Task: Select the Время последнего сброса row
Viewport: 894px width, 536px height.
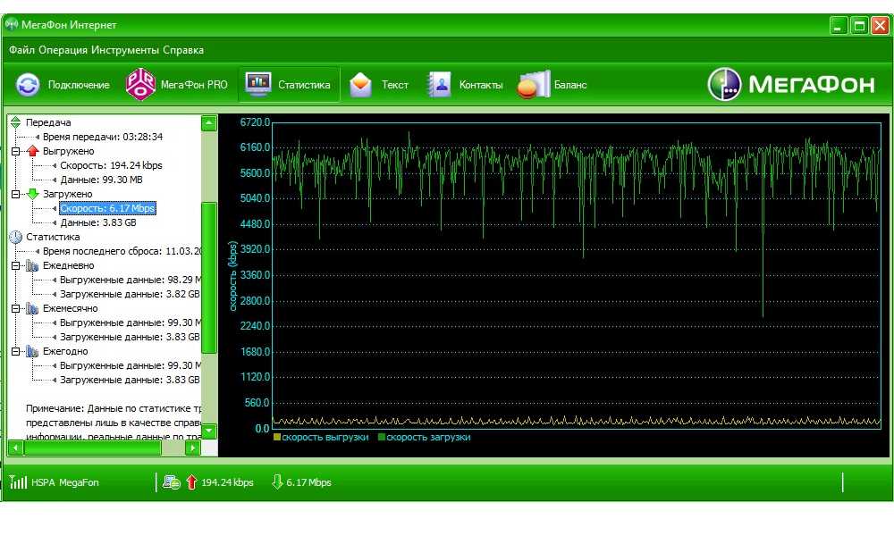Action: [122, 251]
